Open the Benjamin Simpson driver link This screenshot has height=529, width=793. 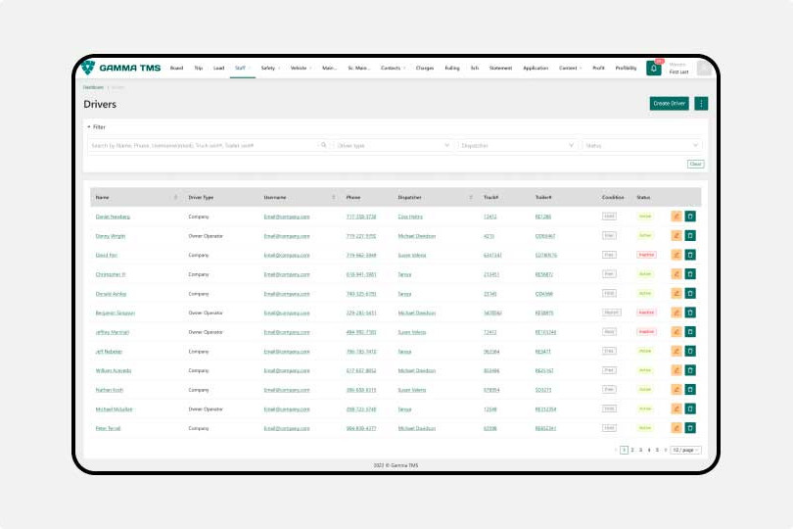(116, 313)
